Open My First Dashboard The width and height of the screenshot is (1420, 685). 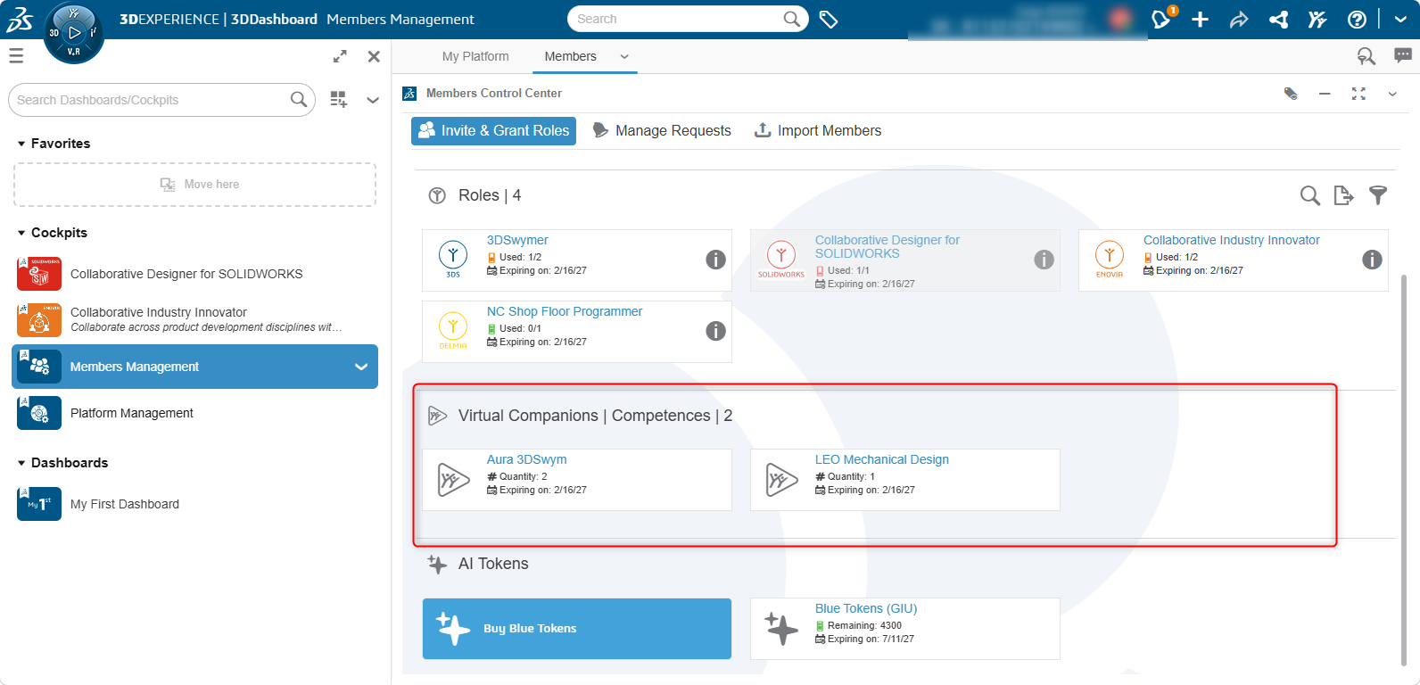pos(194,504)
